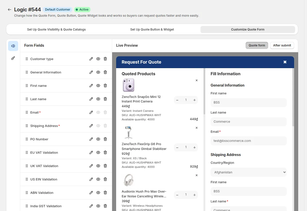
Task: Hide the First name field
Action: coord(98,86)
